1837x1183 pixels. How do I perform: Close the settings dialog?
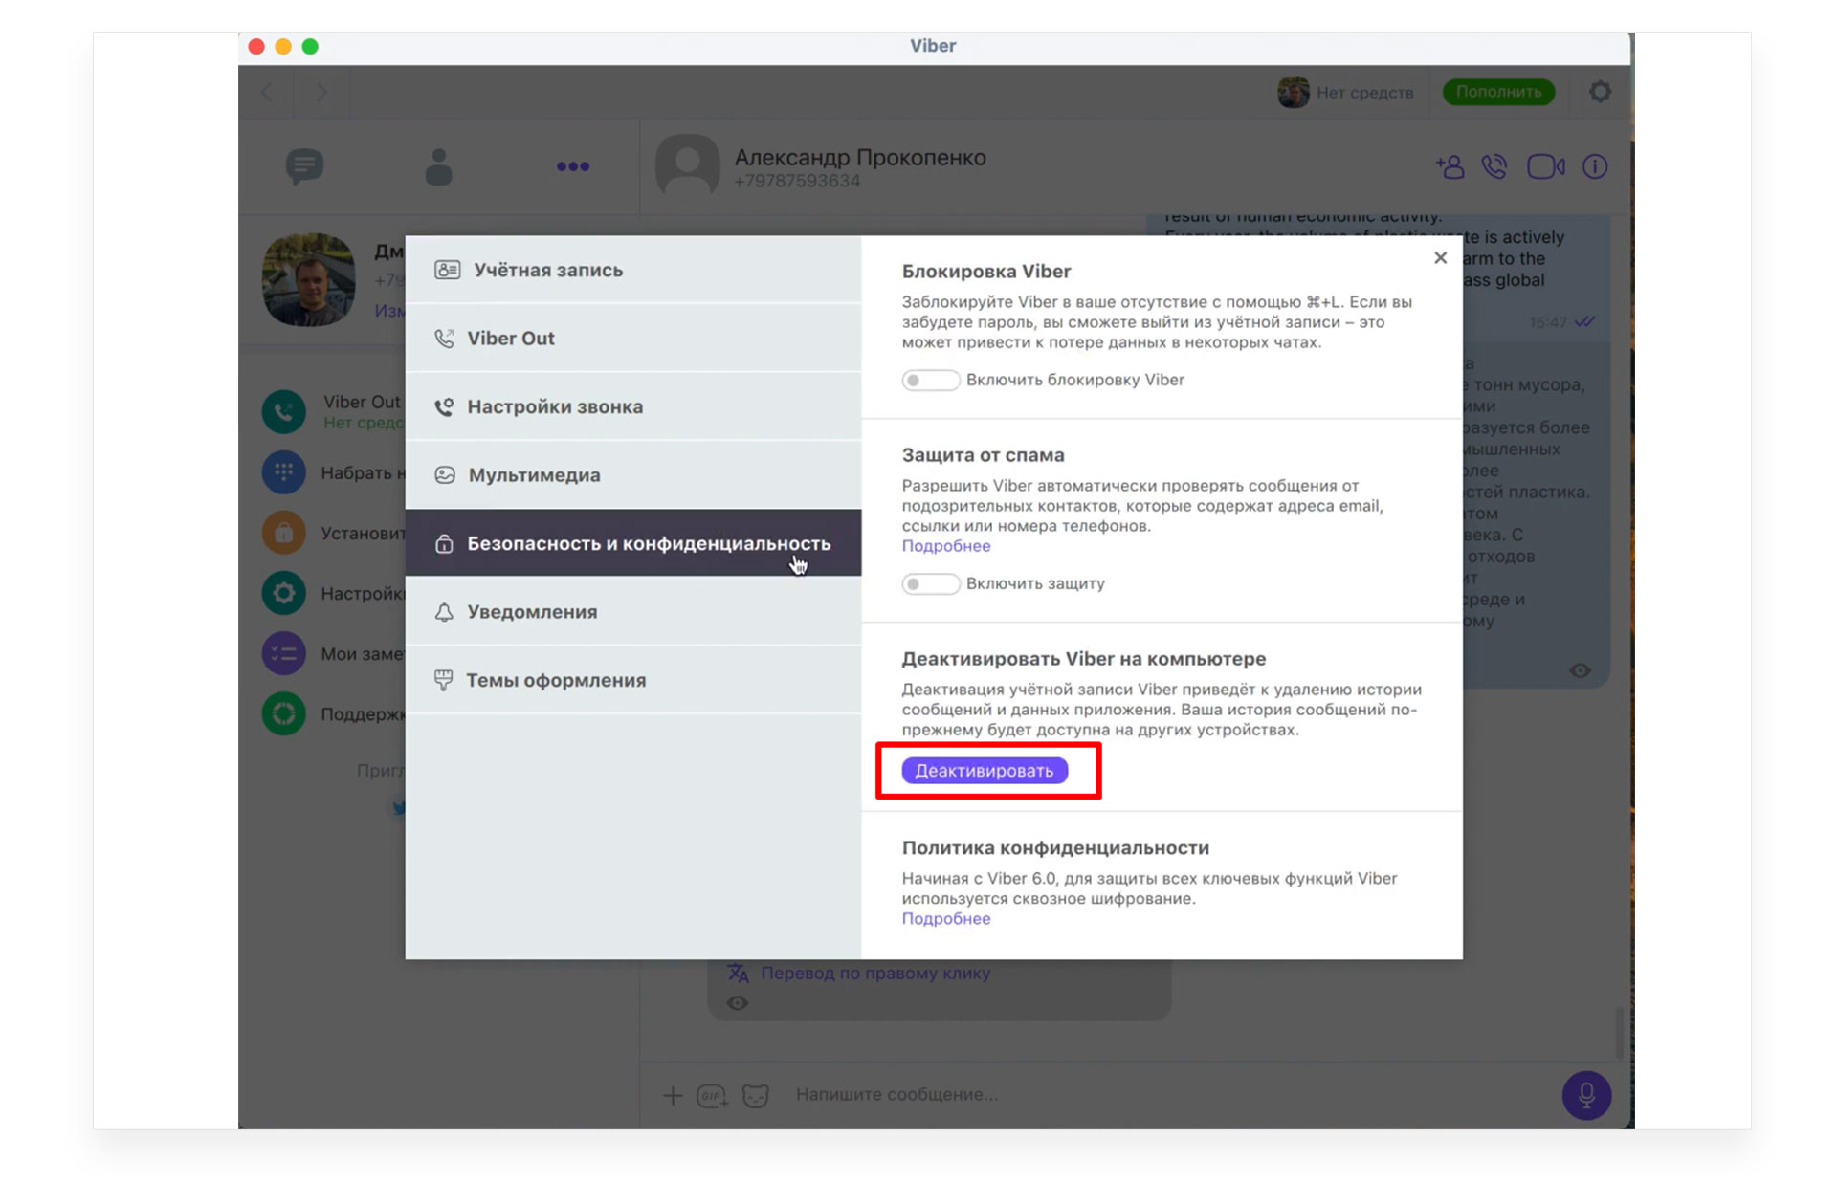point(1440,258)
